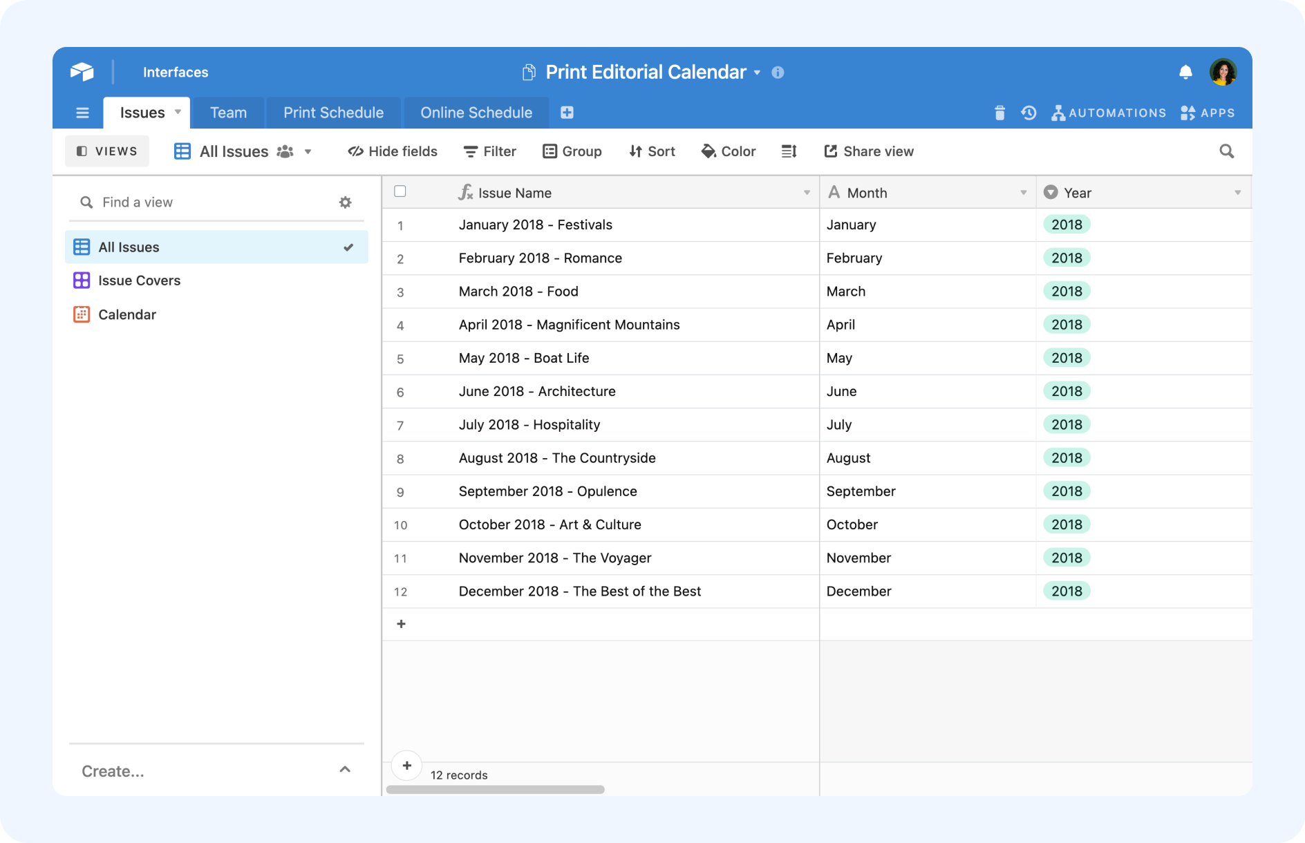The height and width of the screenshot is (843, 1305).
Task: Select the Issue Covers view
Action: click(x=217, y=281)
